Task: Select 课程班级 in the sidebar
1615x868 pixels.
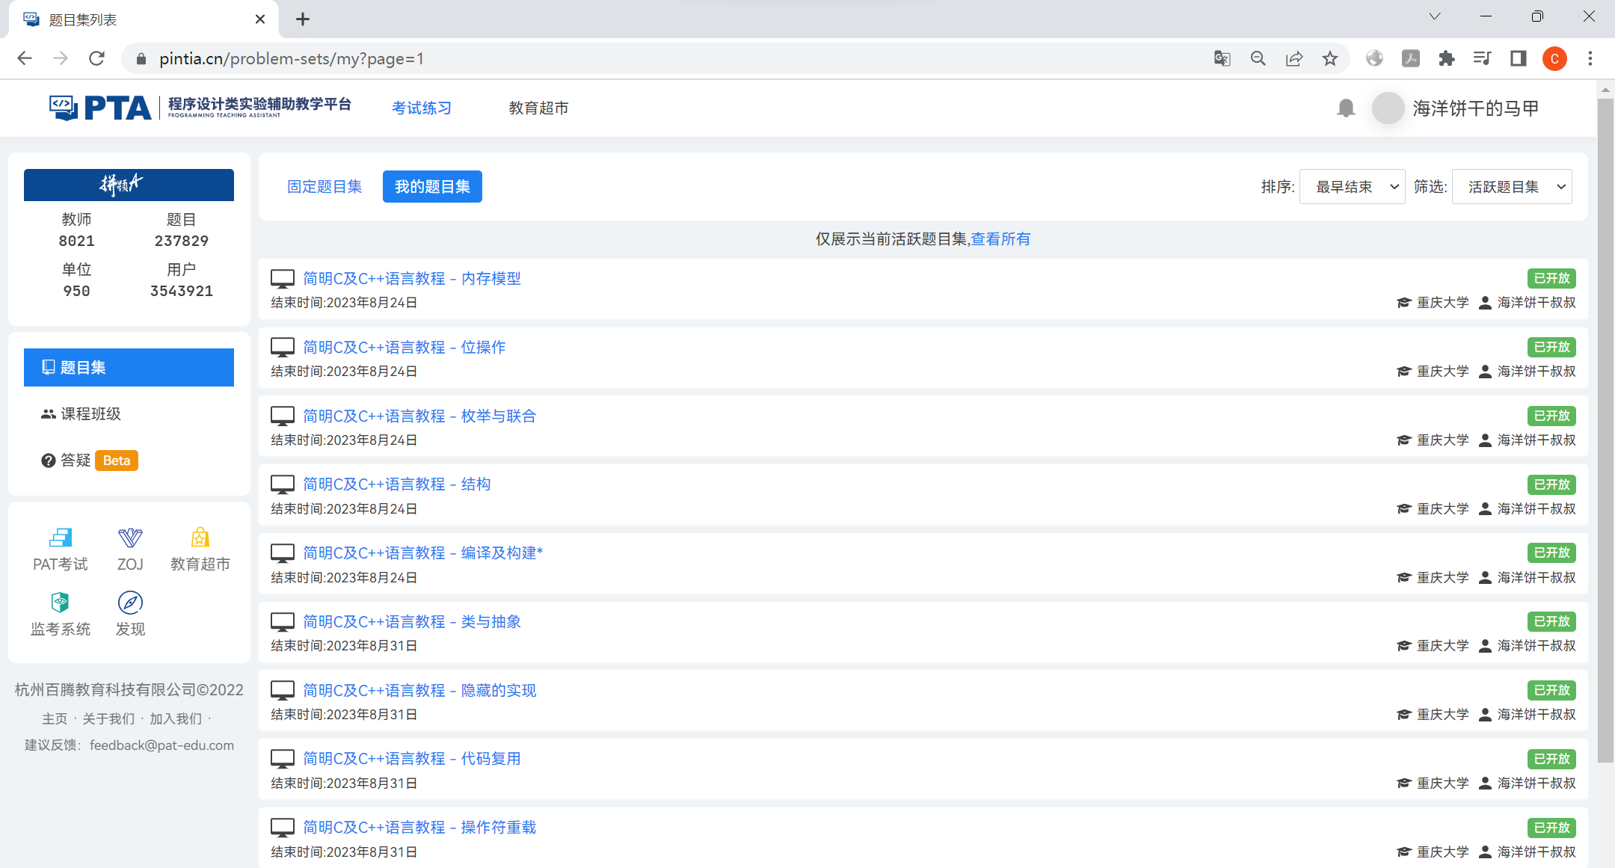Action: pos(90,413)
